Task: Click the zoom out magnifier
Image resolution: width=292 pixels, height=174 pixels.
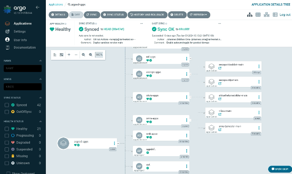Action: pos(90,55)
